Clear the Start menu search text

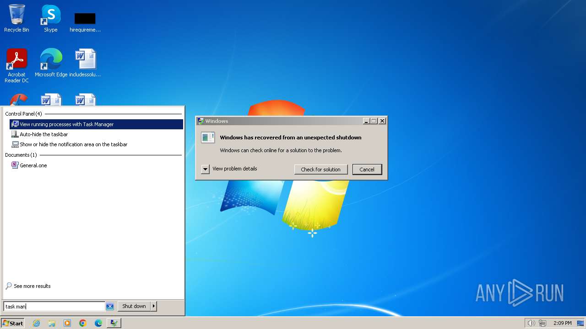point(110,307)
